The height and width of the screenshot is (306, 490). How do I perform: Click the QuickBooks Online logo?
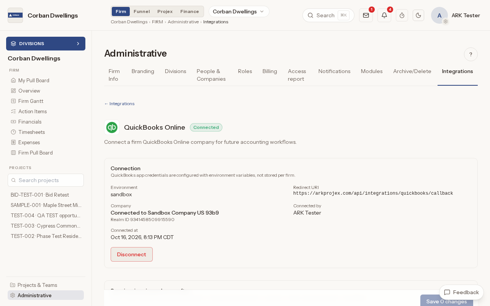[112, 127]
